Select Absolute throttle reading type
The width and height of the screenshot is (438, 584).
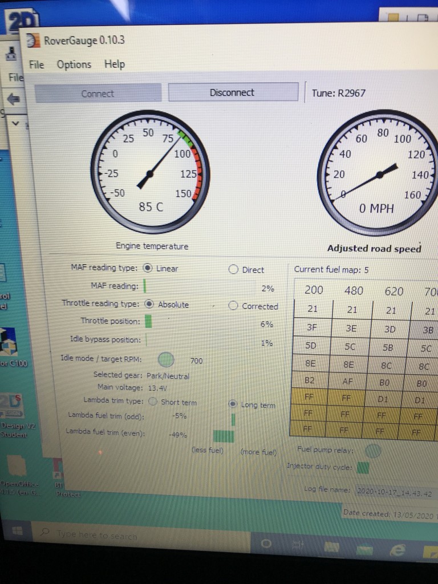tap(149, 304)
